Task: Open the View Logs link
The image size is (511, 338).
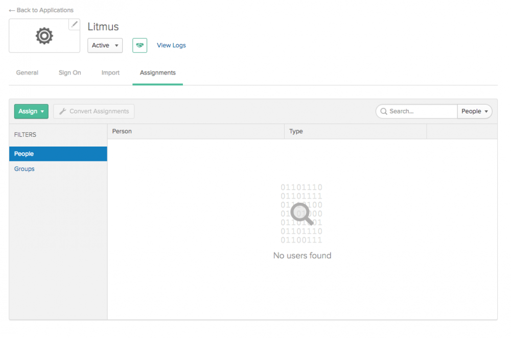Action: click(x=171, y=45)
